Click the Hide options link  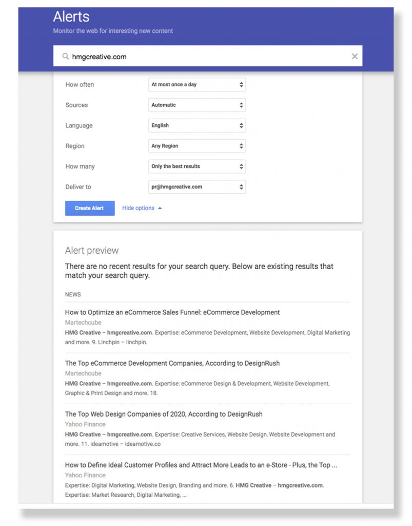click(138, 208)
